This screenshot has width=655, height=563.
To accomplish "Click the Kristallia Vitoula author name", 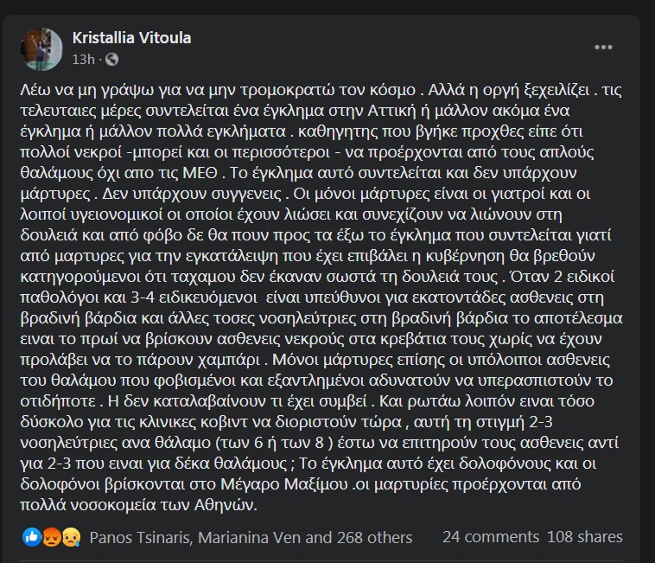I will click(131, 38).
